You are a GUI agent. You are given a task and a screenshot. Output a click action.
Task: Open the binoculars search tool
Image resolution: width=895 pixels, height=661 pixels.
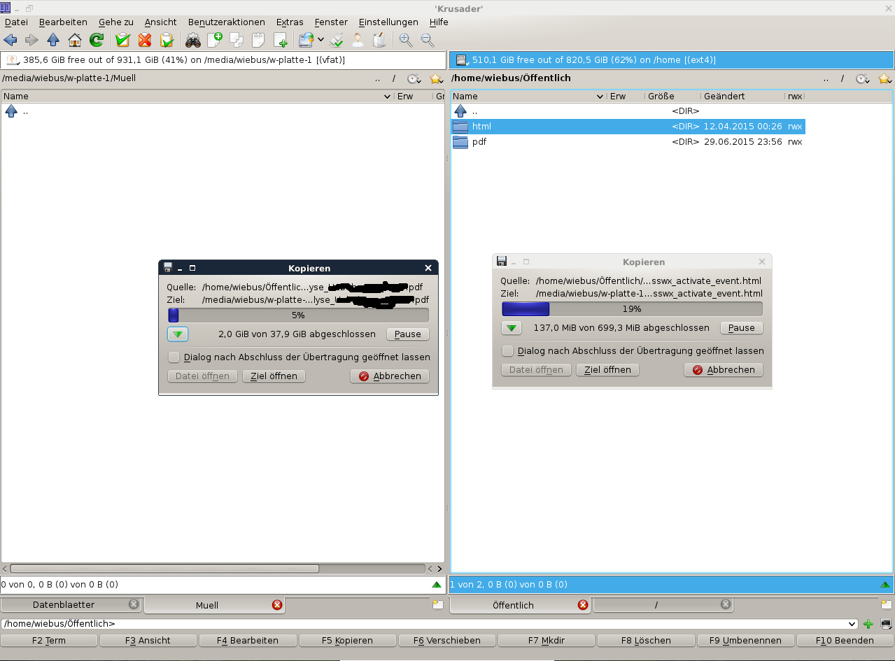point(193,40)
